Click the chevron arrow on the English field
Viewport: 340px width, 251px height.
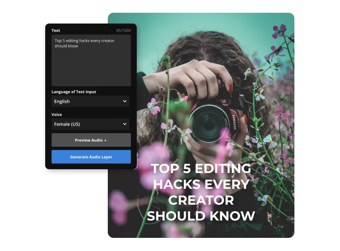point(124,102)
